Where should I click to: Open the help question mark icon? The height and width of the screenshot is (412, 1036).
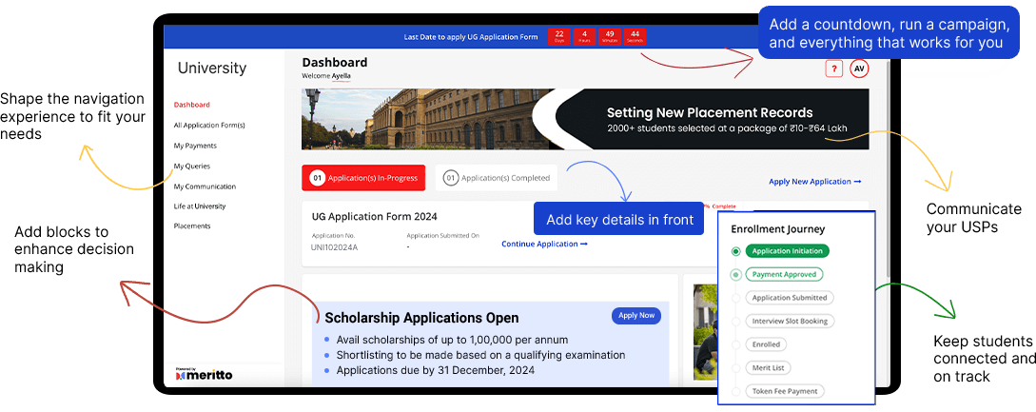tap(833, 69)
